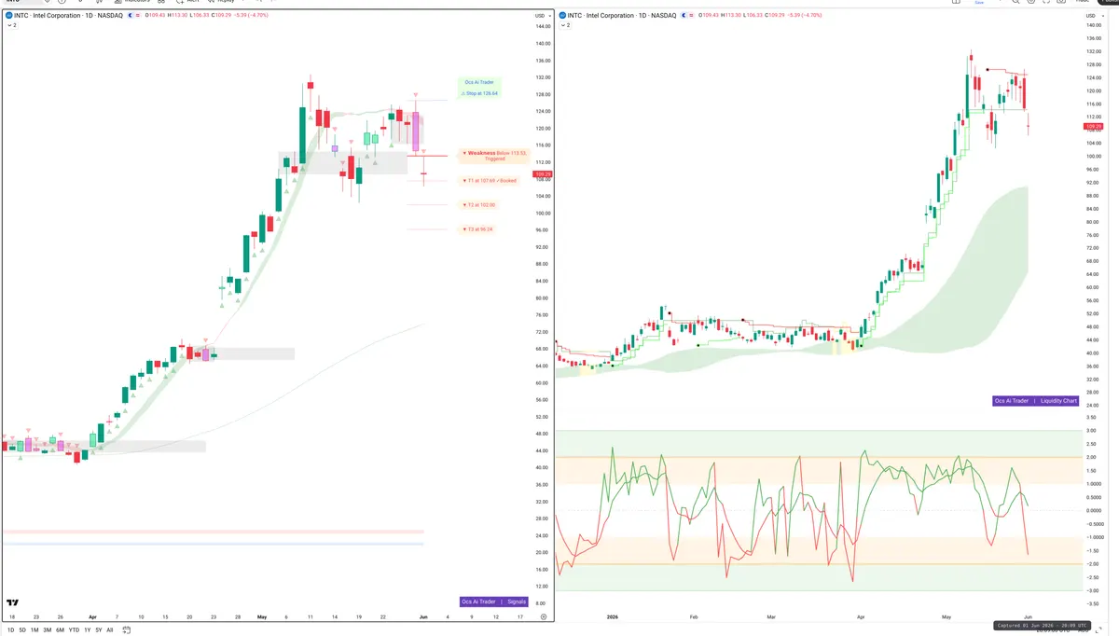This screenshot has height=636, width=1119.
Task: Click pink equals icon in left chart header
Action: tap(137, 15)
